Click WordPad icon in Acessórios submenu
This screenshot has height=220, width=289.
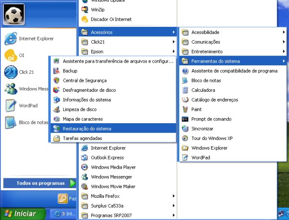185,157
